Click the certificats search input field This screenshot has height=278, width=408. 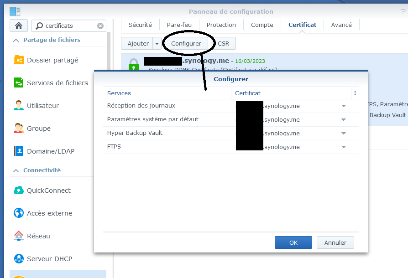tap(69, 26)
